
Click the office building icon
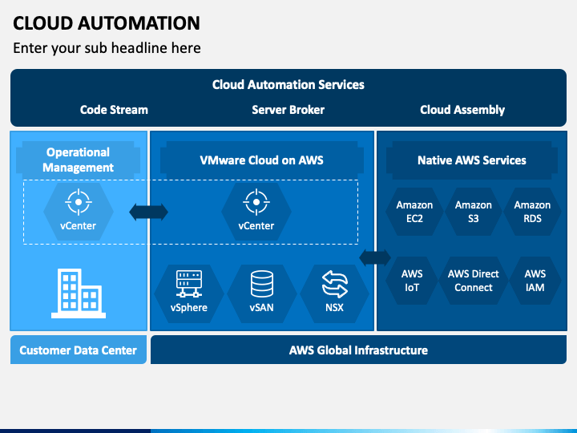79,293
